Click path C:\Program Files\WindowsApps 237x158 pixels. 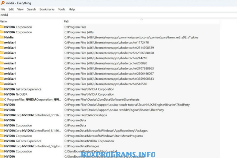coord(86,115)
